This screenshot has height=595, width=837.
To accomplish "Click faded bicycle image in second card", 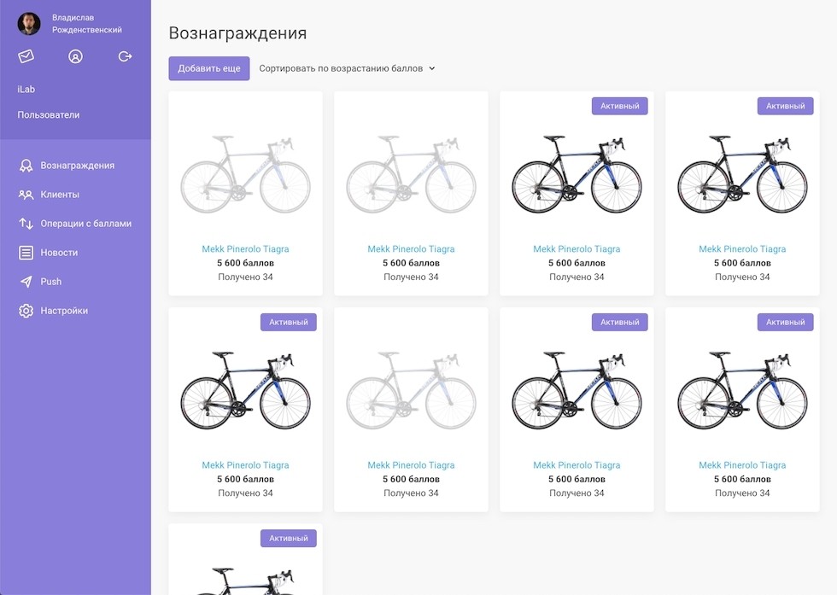I will point(411,174).
